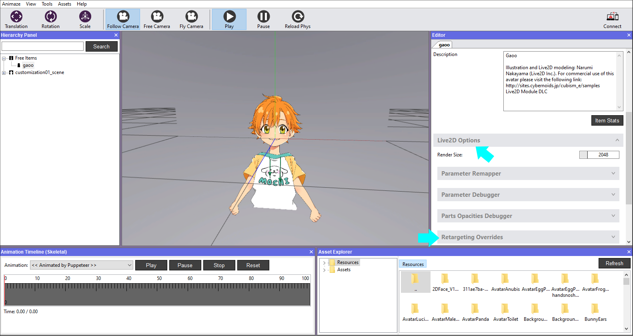633x336 pixels.
Task: Click the timeline Play button
Action: [x=151, y=265]
